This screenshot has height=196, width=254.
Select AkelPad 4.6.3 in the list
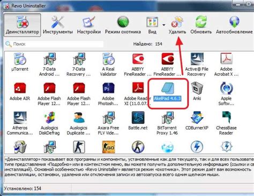coord(167,92)
